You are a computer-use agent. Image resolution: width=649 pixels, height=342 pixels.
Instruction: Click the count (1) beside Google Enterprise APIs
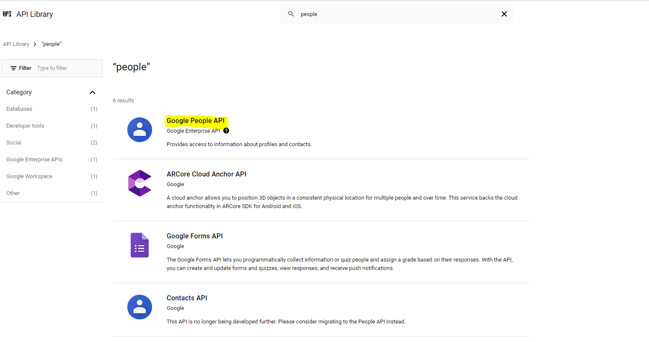click(94, 160)
